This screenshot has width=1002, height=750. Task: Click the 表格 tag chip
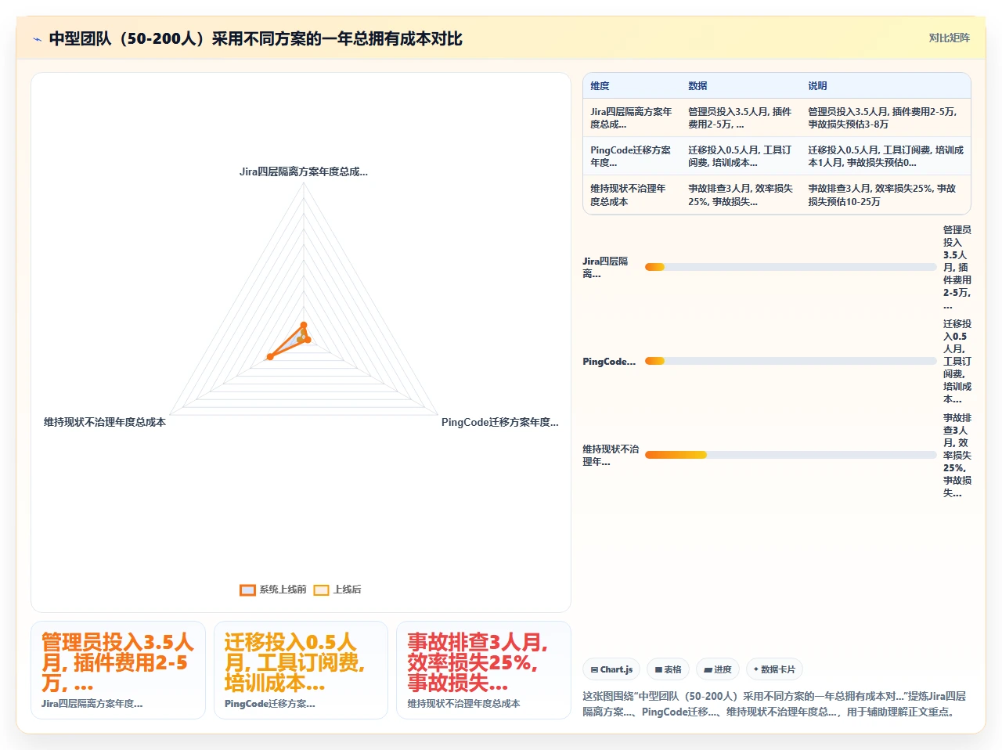(x=668, y=669)
